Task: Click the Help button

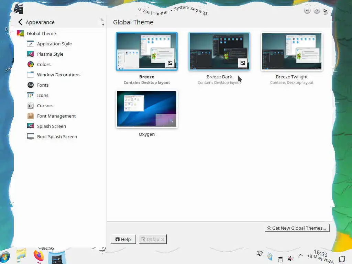Action: click(x=123, y=239)
